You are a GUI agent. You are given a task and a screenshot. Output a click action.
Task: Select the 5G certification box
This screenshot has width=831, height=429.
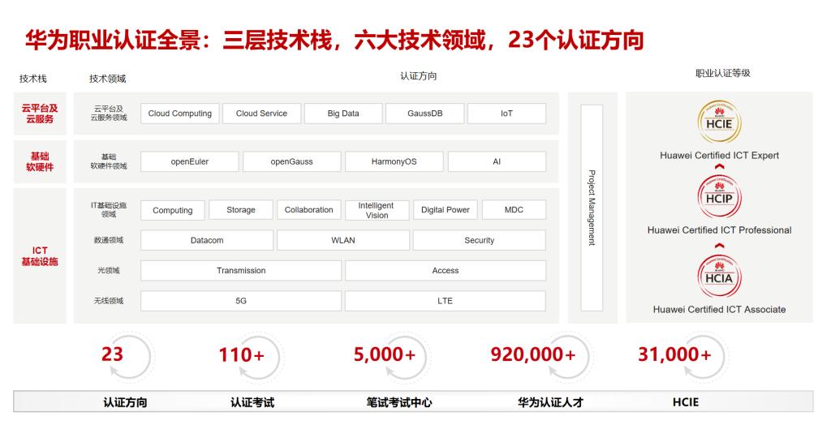pos(241,301)
